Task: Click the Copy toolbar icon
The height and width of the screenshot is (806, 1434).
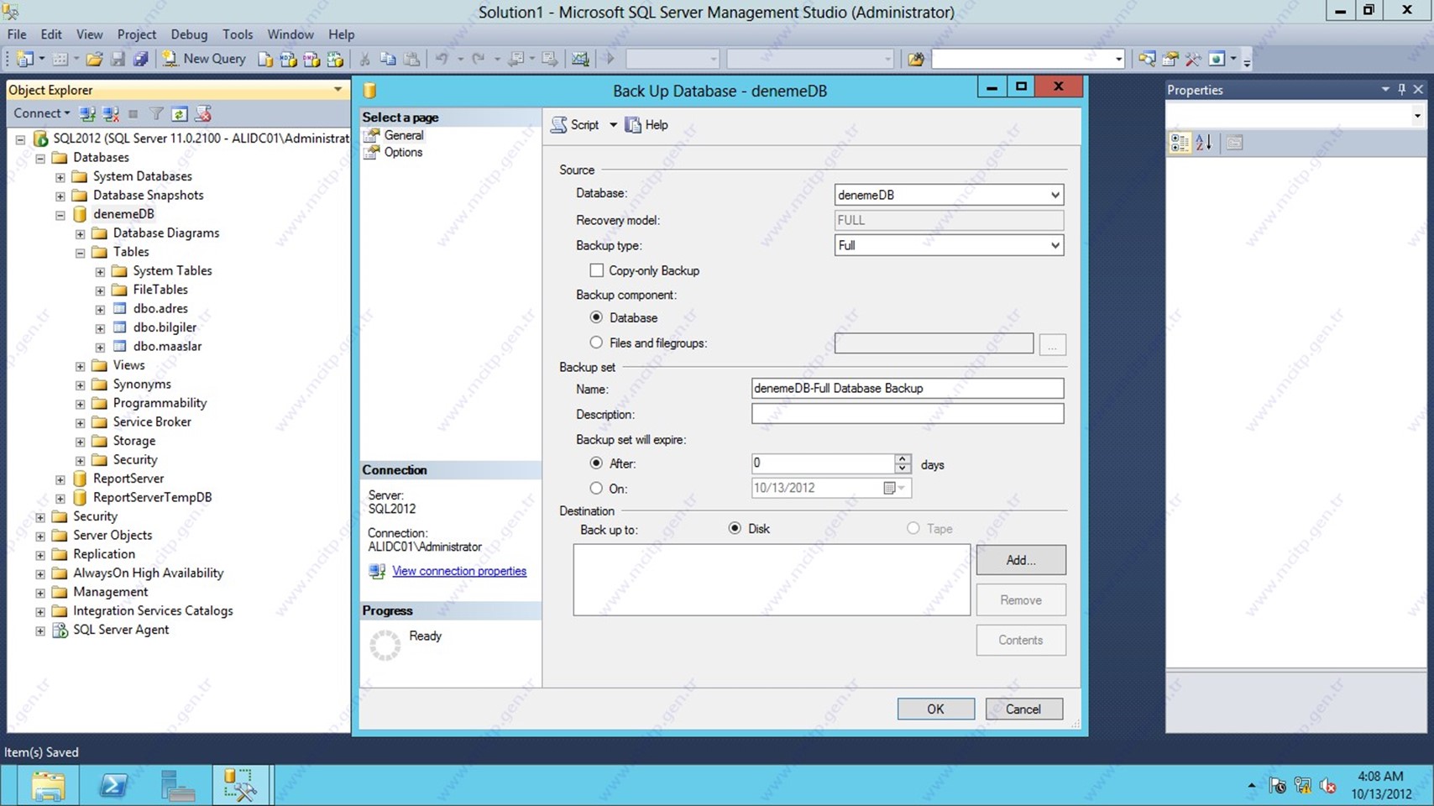Action: pyautogui.click(x=388, y=59)
